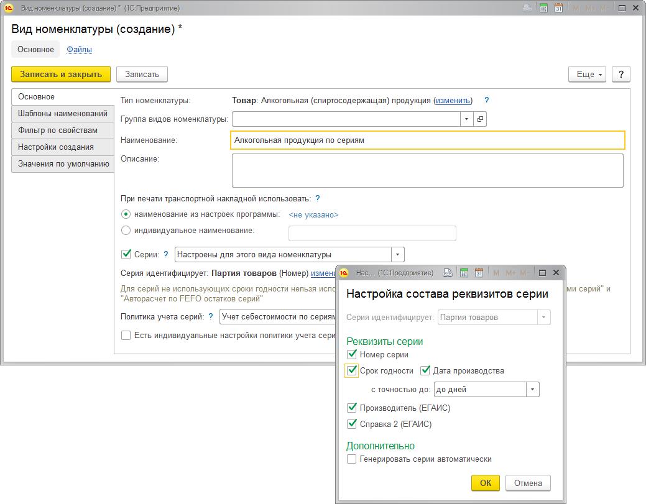Select Основное in the left sidebar
This screenshot has height=504, width=646.
tap(63, 97)
